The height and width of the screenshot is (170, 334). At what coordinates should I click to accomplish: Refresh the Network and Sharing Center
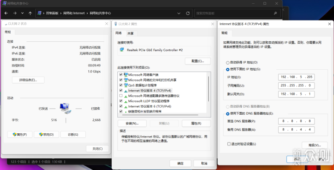point(188,13)
